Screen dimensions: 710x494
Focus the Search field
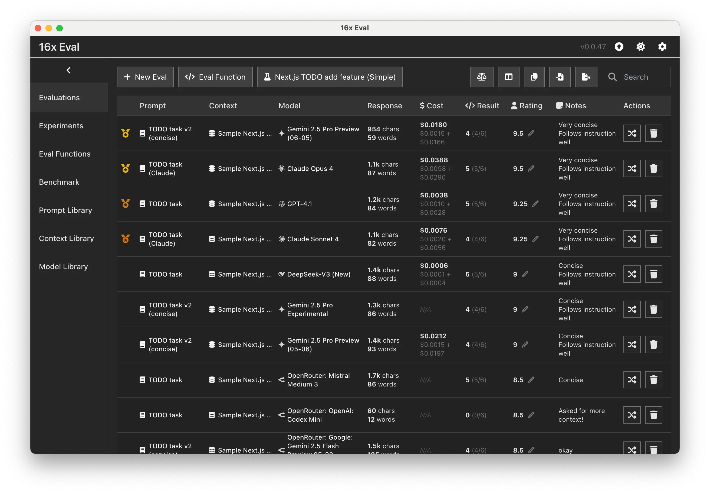[636, 77]
